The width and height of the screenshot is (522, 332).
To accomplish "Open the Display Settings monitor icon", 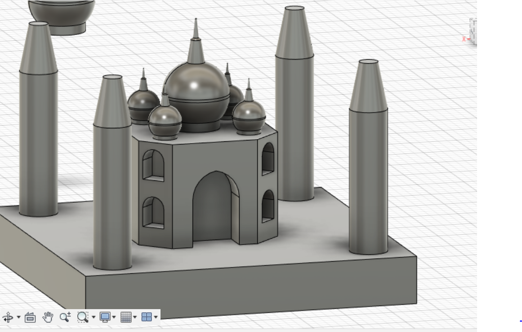I will coord(105,317).
